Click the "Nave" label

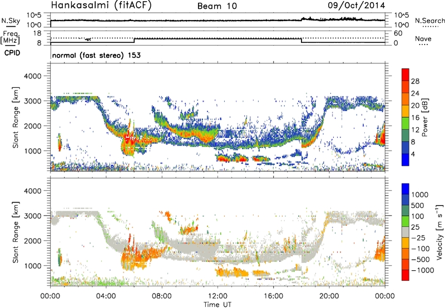[423, 38]
